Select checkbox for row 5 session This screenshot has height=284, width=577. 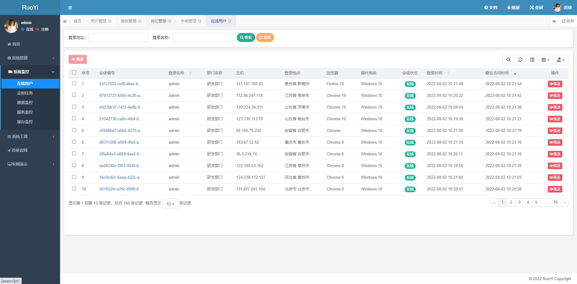click(74, 130)
